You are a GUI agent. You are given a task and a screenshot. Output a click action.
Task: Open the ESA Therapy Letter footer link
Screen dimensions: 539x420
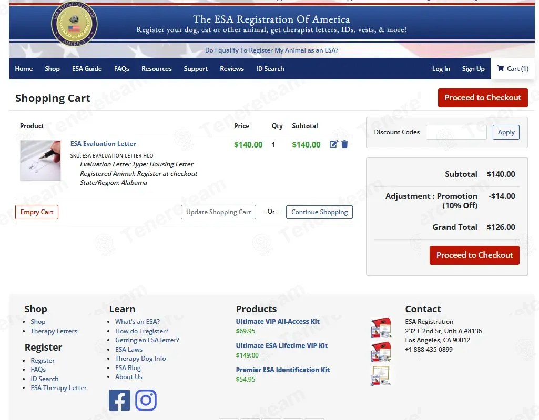click(58, 388)
